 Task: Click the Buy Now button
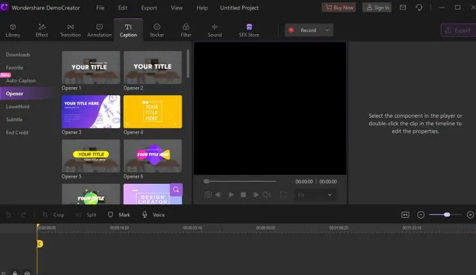[339, 7]
